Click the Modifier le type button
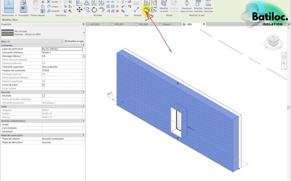Image resolution: width=291 pixels, height=181 pixels. pyautogui.click(x=74, y=42)
